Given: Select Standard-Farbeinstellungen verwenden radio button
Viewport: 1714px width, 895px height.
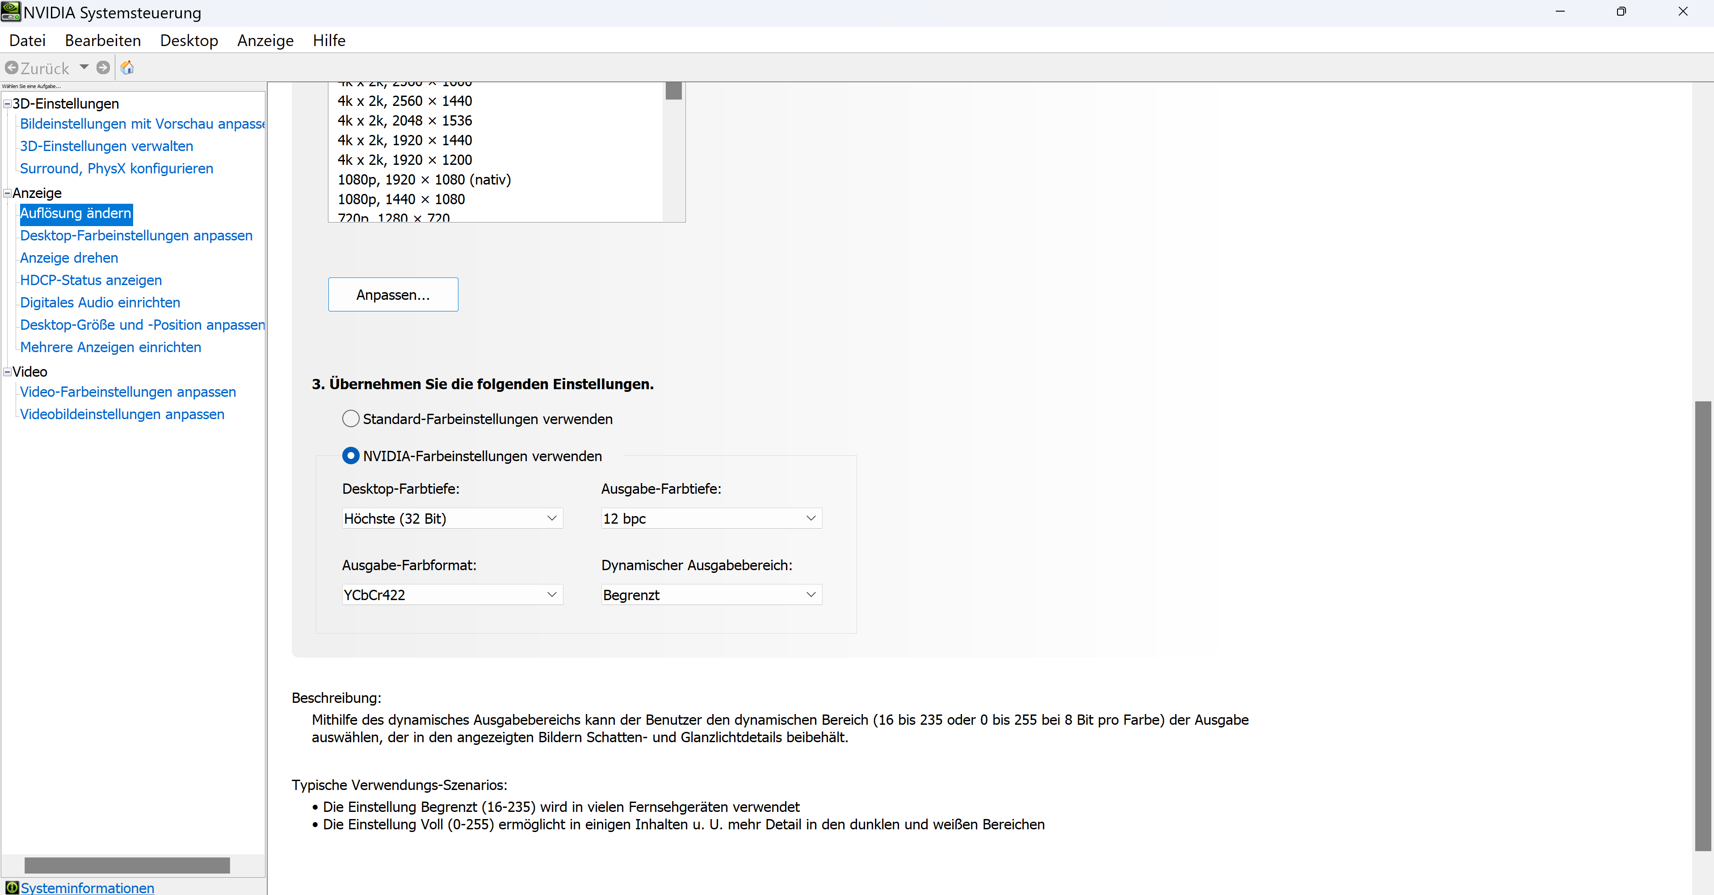Looking at the screenshot, I should click(351, 419).
